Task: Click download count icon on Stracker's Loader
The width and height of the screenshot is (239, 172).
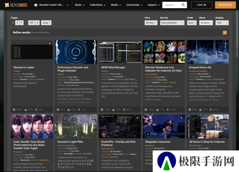Action: coord(36,109)
